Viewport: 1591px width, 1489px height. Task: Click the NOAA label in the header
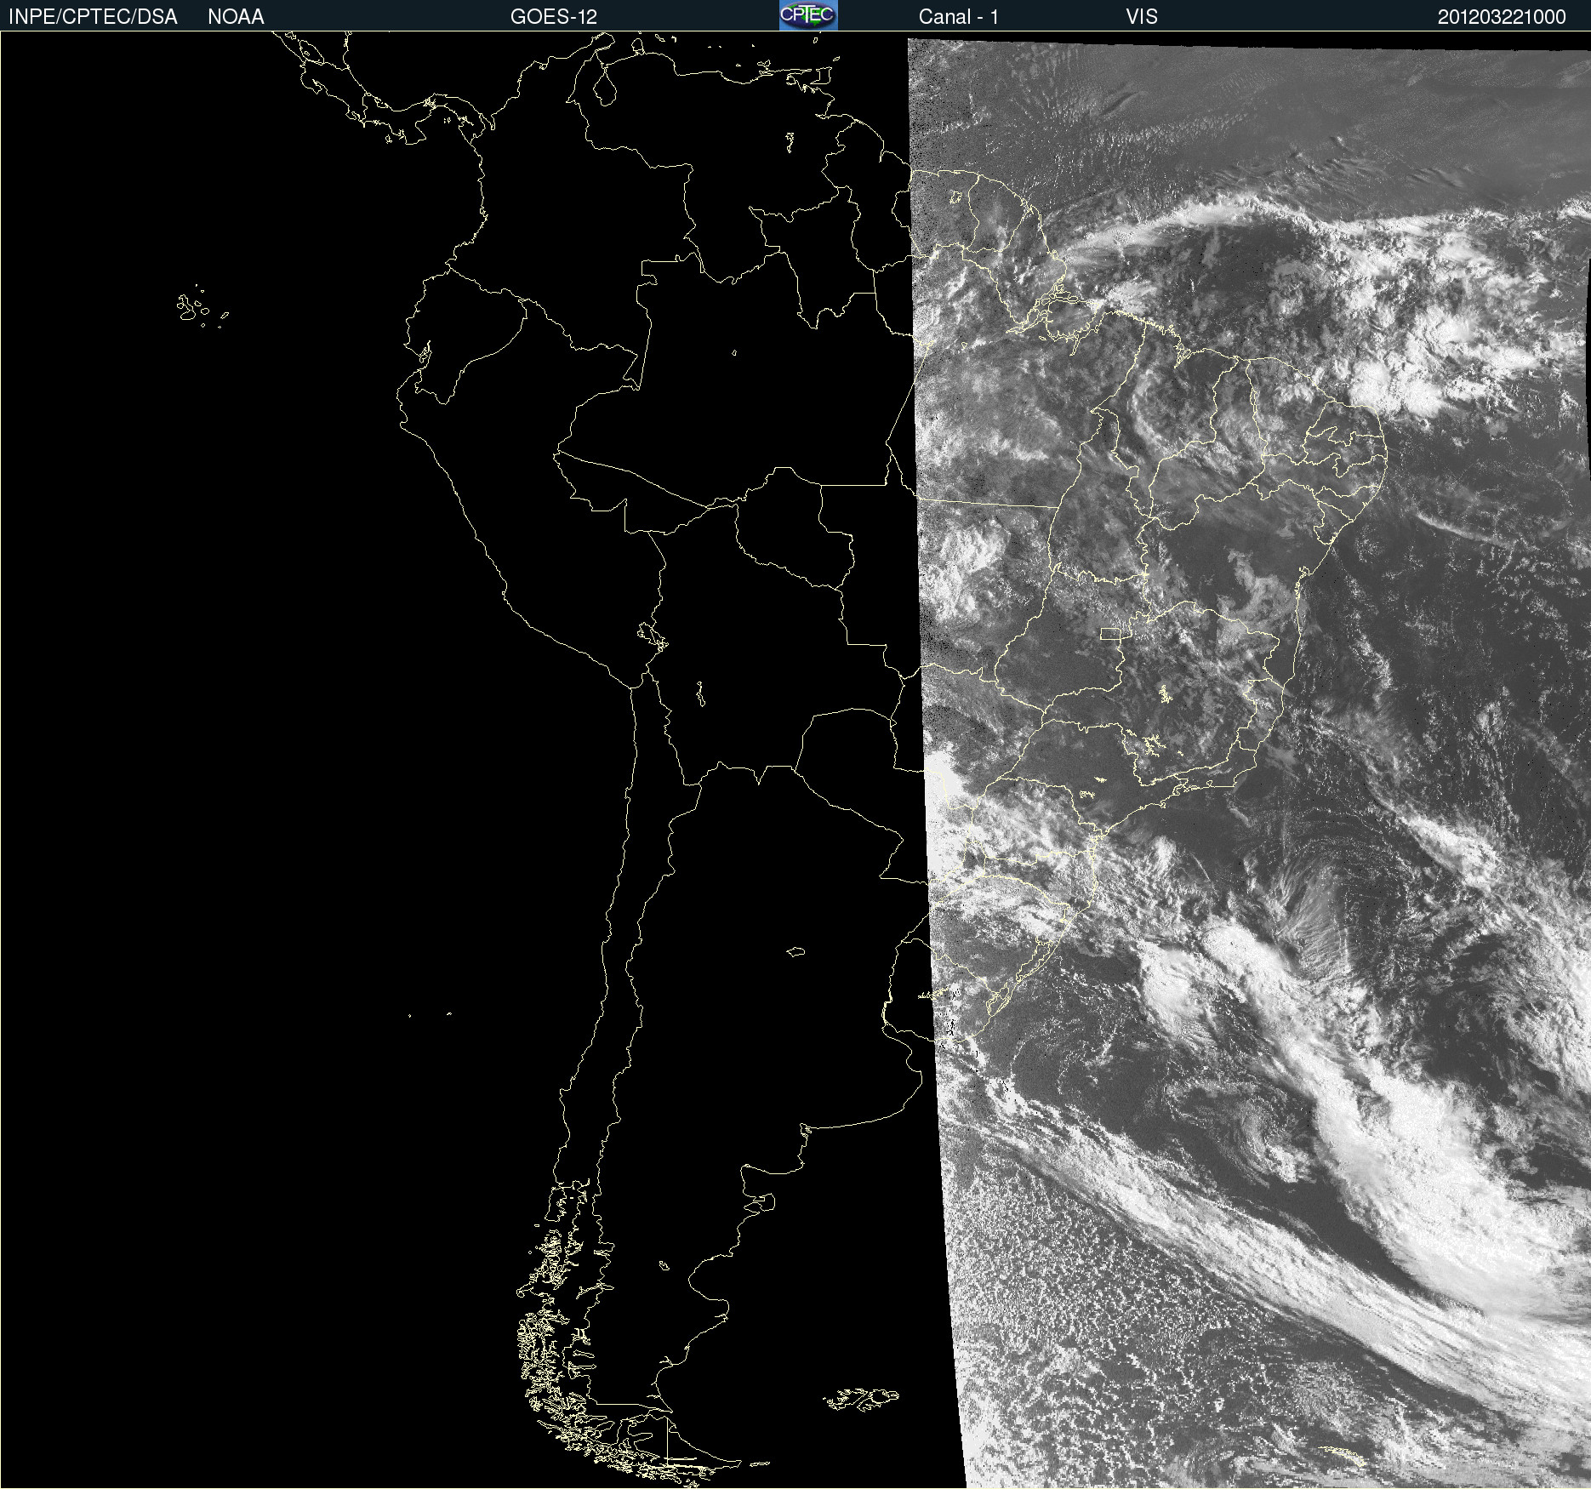coord(236,17)
